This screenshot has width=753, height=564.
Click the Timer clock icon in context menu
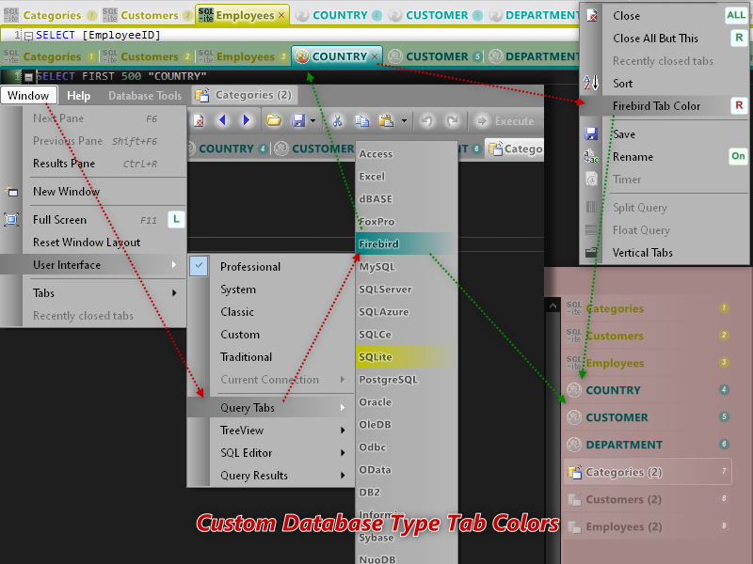tap(592, 180)
